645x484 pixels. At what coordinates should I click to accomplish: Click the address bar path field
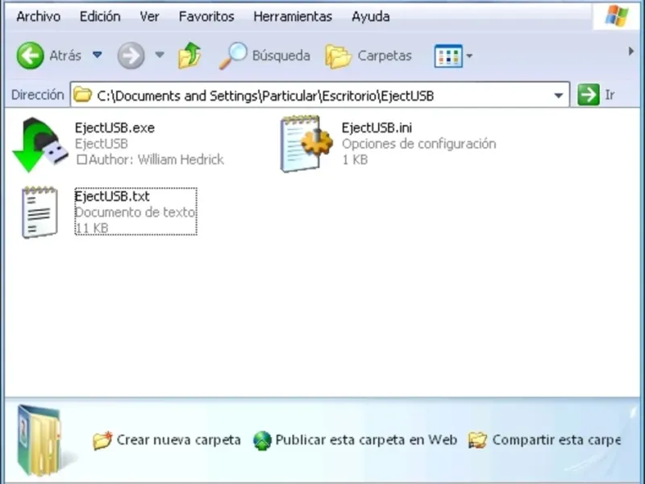319,95
